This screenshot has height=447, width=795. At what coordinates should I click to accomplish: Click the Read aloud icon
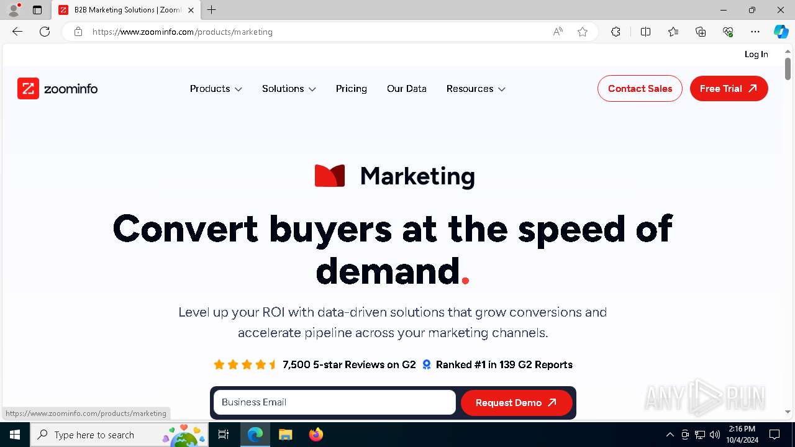(558, 32)
